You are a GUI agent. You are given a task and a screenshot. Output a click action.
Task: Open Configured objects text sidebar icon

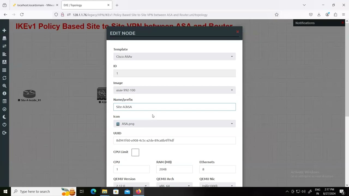(x=4, y=62)
